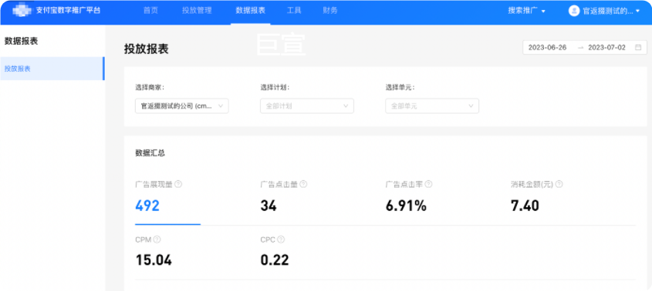The width and height of the screenshot is (652, 291).
Task: Open the 全部计划 dropdown
Action: point(307,106)
